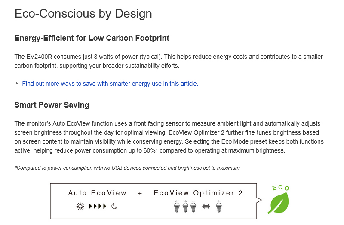The width and height of the screenshot is (344, 225).
Task: Click the Eco-Conscious by Design heading
Action: (83, 13)
